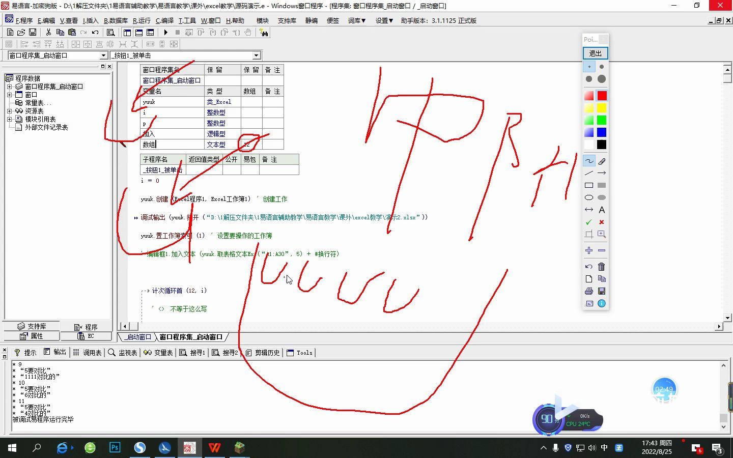Viewport: 733px width, 458px height.
Task: Open the Windows Start menu
Action: (12, 448)
